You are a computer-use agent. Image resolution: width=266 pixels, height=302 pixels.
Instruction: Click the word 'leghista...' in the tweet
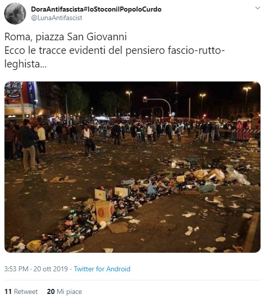coord(26,64)
